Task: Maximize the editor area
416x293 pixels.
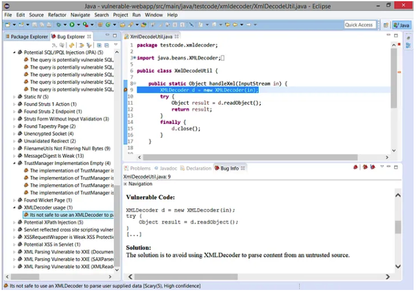Action: click(x=396, y=36)
